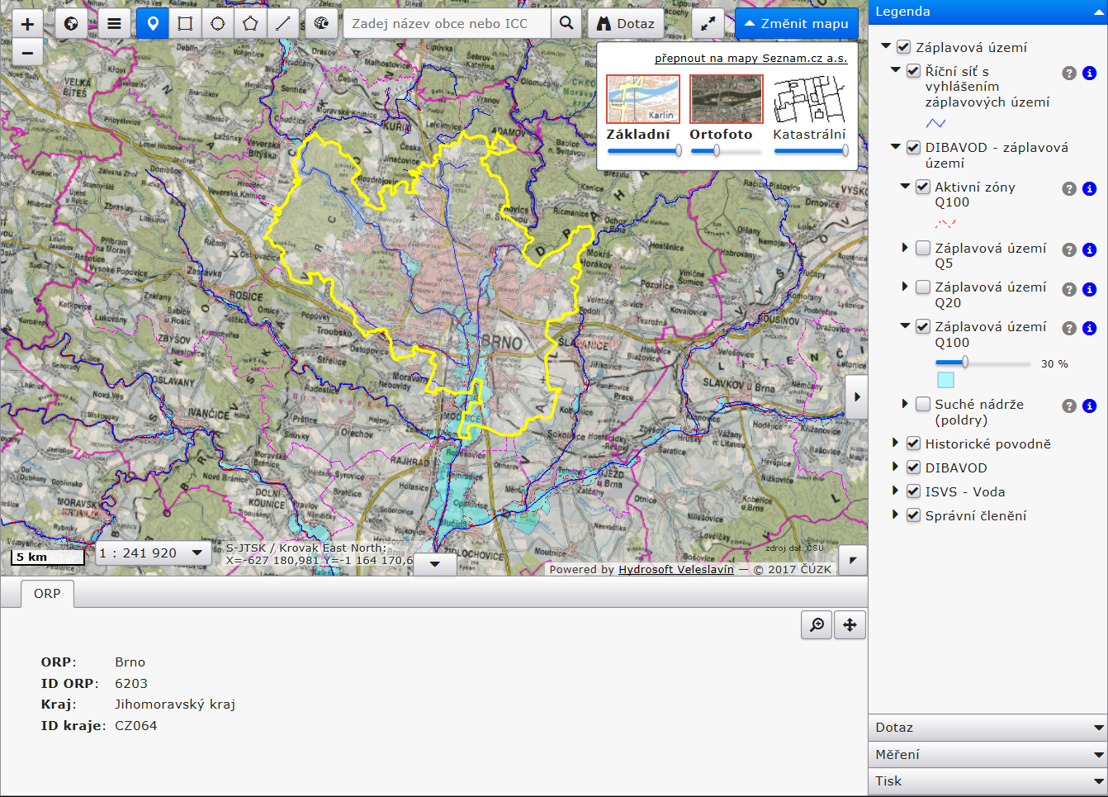Viewport: 1108px width, 797px height.
Task: Enable the Záplavová území Q20 layer
Action: click(x=923, y=287)
